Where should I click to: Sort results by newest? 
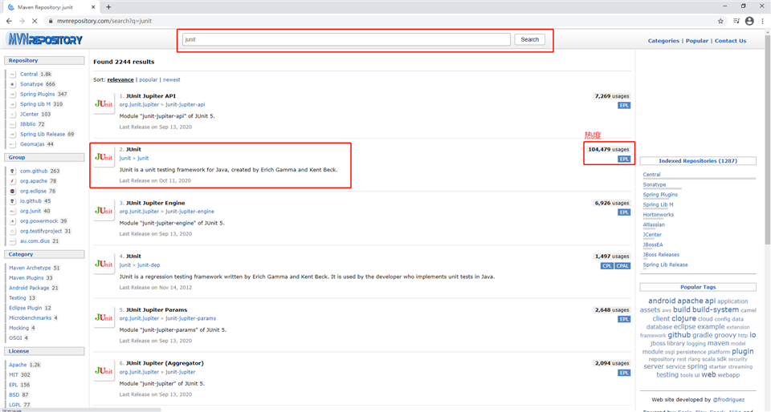click(172, 79)
